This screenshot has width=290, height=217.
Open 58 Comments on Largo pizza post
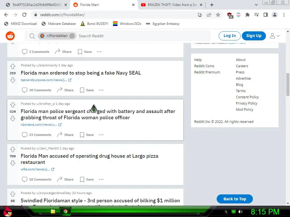(37, 179)
